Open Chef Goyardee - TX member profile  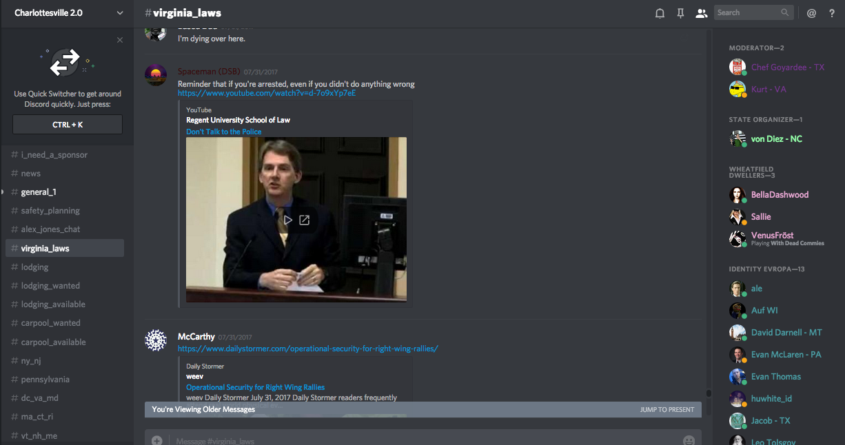click(x=787, y=68)
